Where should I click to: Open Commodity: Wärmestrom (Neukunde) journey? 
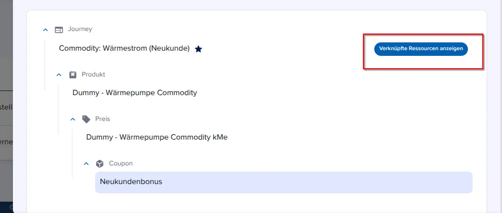pyautogui.click(x=124, y=49)
